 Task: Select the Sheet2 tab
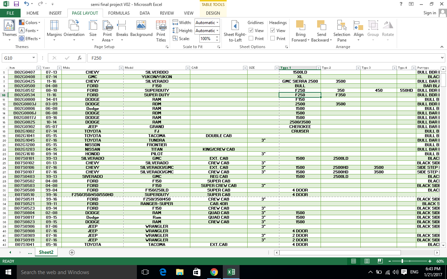pyautogui.click(x=46, y=252)
